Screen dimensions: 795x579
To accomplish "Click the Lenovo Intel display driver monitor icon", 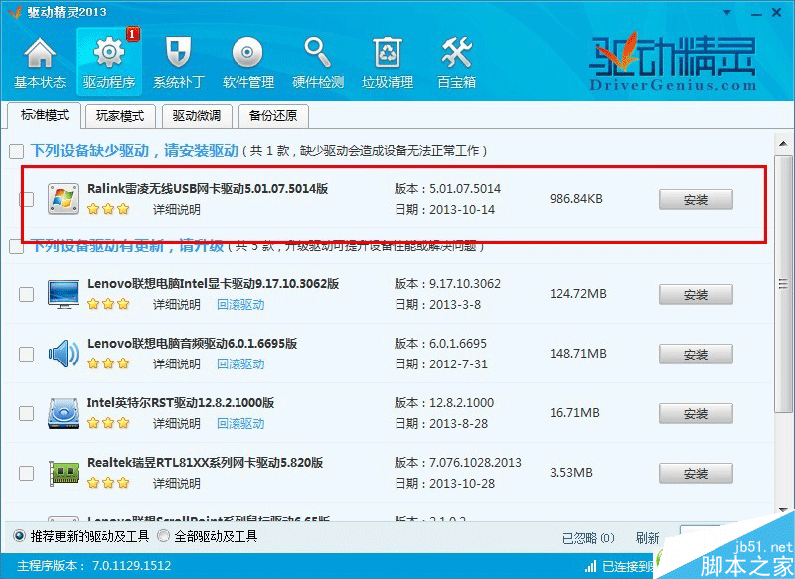I will pos(63,294).
